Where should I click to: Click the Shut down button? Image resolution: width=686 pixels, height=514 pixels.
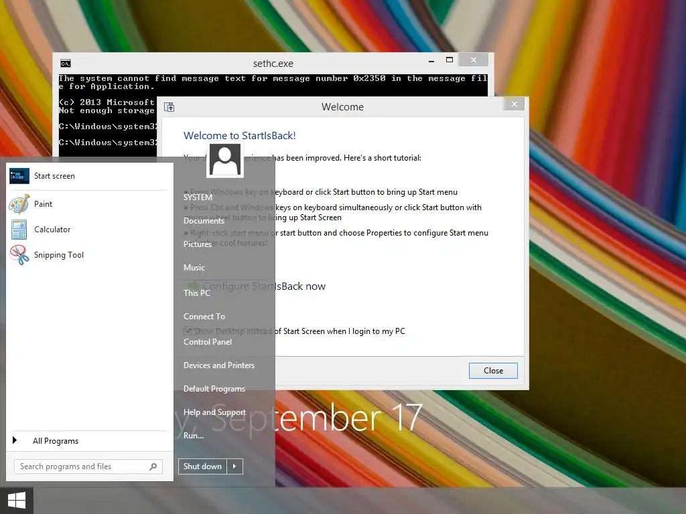(x=202, y=466)
